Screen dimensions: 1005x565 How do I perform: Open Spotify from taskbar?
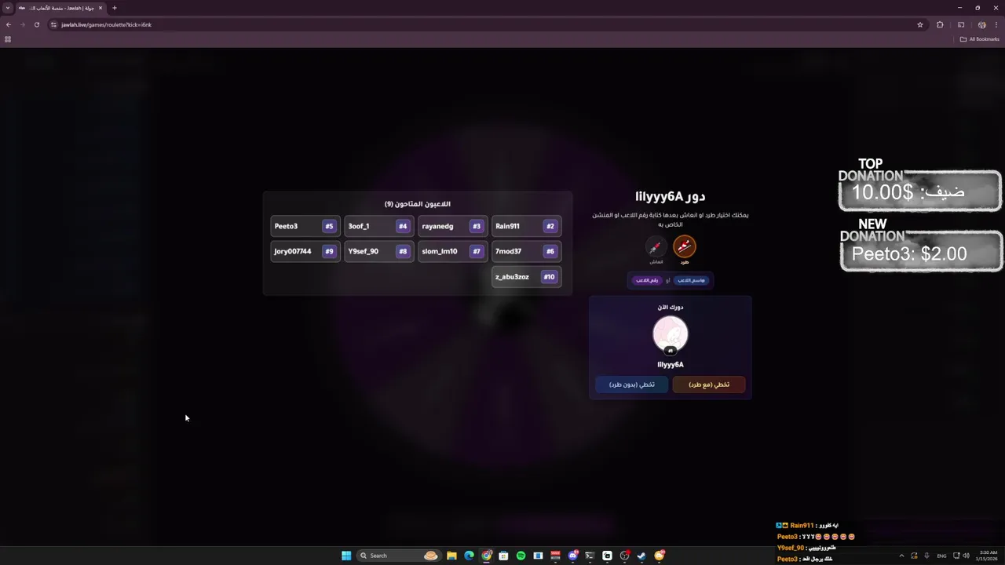(521, 556)
